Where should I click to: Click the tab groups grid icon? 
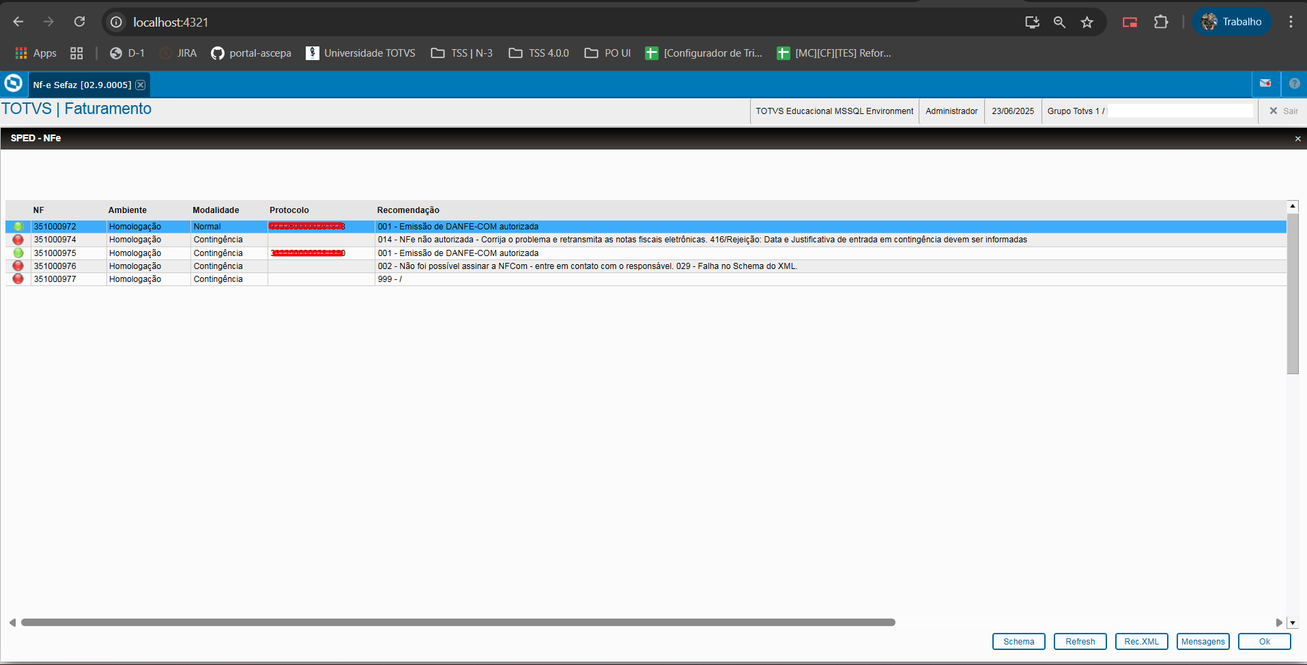76,53
